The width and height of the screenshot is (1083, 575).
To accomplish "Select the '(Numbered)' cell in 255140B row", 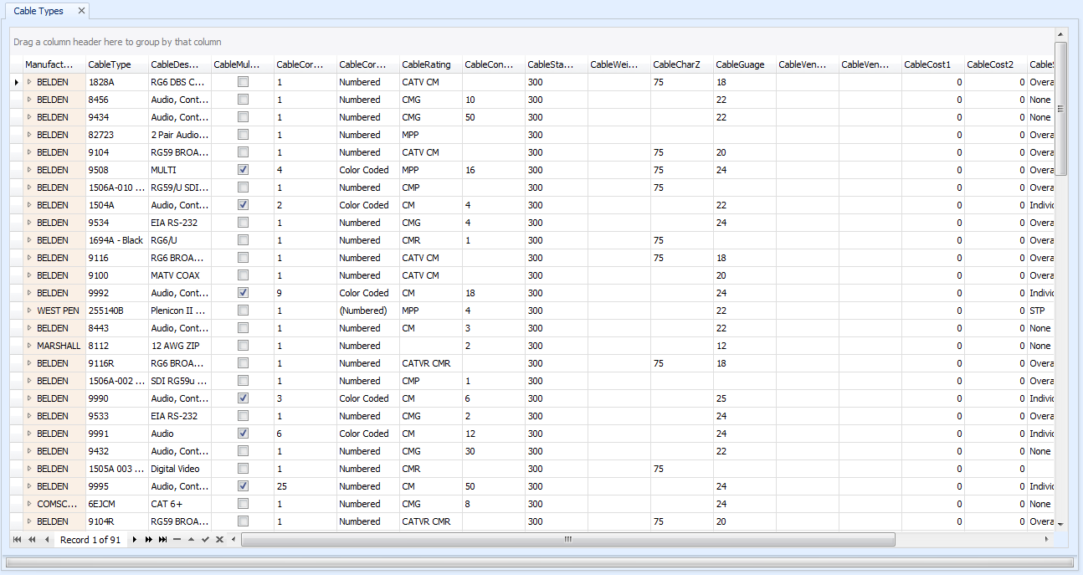I will [x=368, y=311].
